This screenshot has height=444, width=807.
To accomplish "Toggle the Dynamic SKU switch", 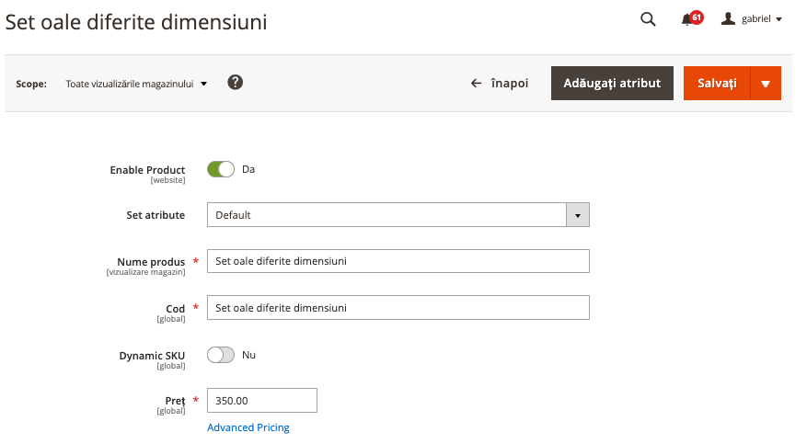I will [221, 355].
